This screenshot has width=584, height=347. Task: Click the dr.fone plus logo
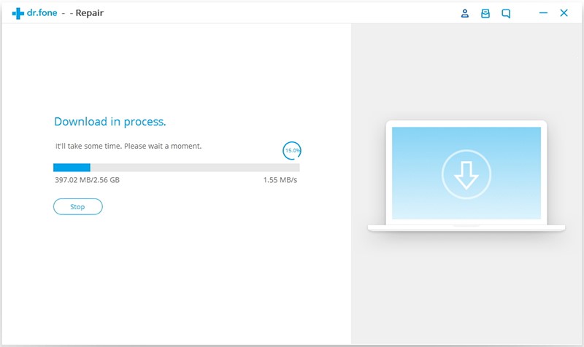pyautogui.click(x=18, y=13)
